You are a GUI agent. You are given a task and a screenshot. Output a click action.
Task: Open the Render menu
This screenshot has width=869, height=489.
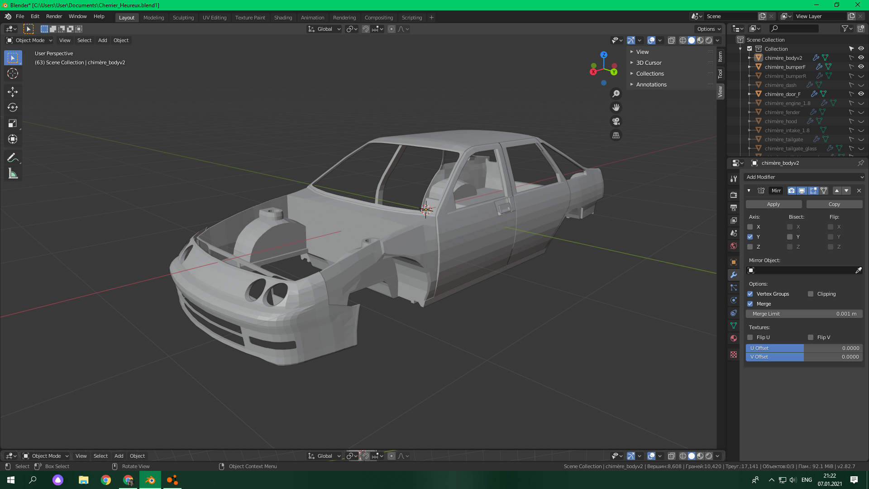click(x=54, y=16)
